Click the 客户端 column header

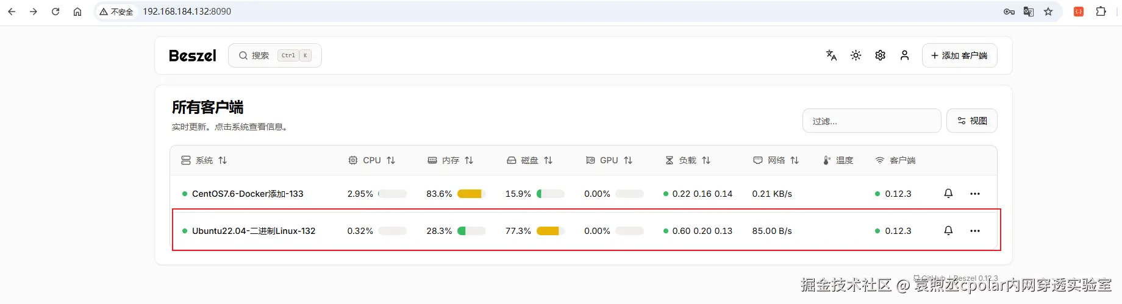pyautogui.click(x=895, y=160)
